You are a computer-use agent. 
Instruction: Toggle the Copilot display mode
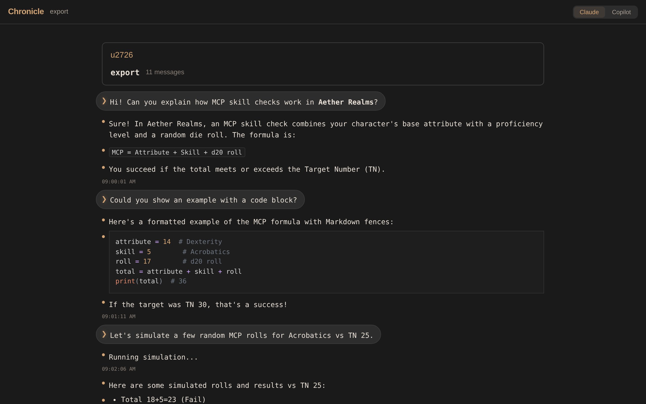[x=621, y=12]
